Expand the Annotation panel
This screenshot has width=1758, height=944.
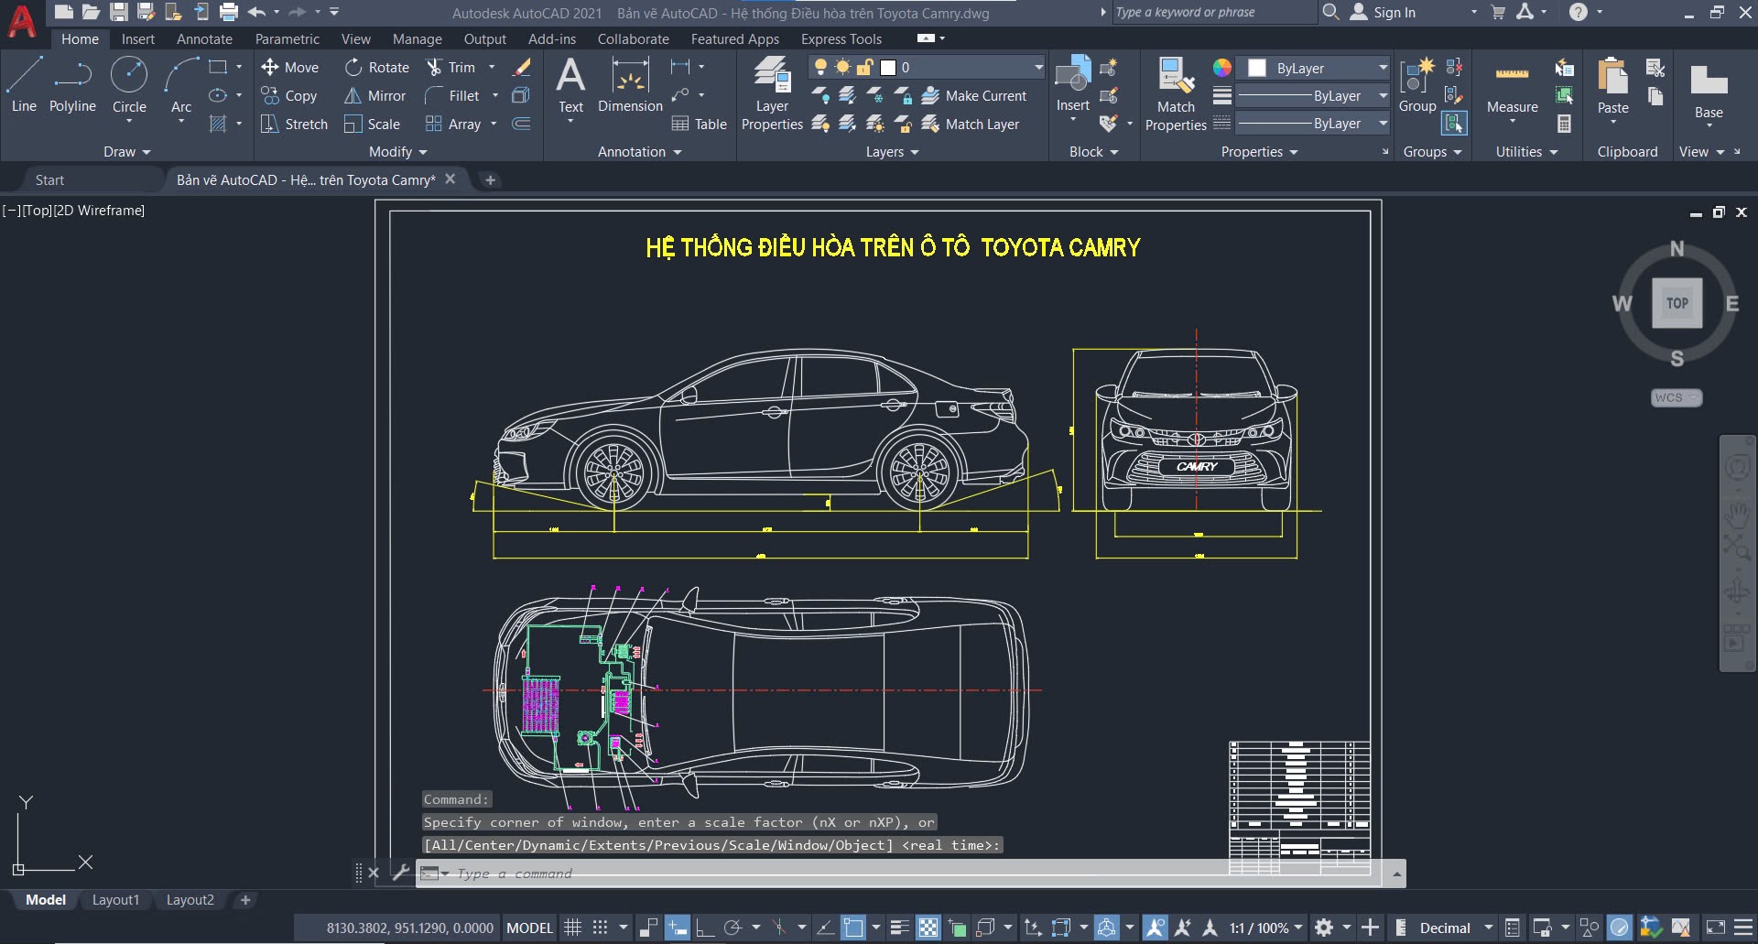[x=639, y=152]
